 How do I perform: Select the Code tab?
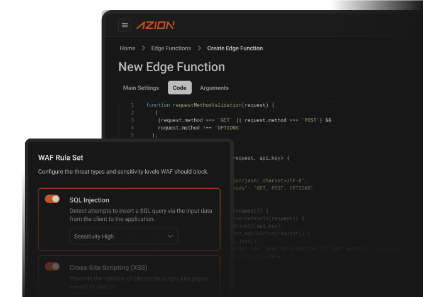179,87
